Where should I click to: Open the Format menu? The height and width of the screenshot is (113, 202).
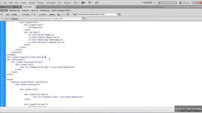[x=40, y=3]
